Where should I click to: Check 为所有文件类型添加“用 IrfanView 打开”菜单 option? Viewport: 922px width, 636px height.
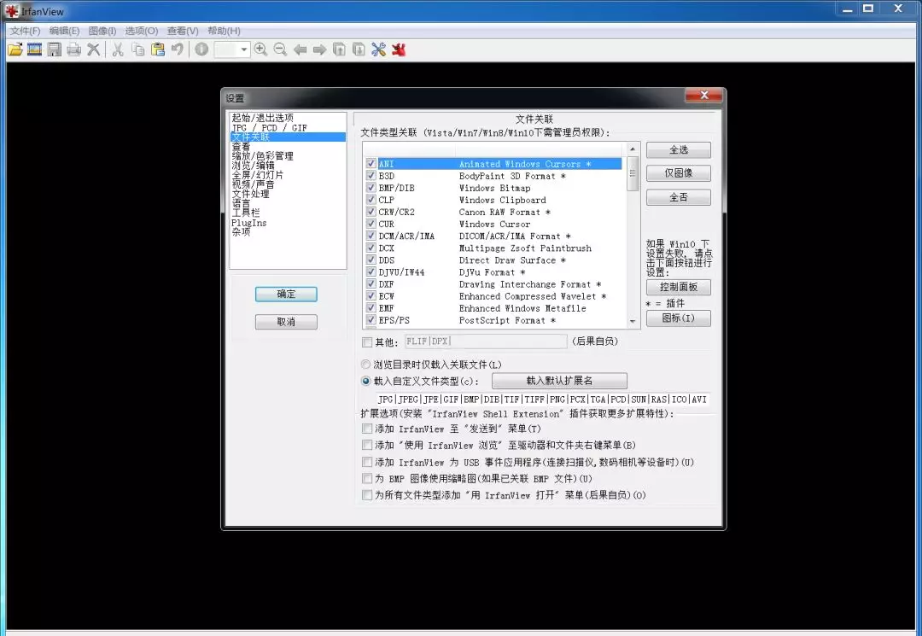[367, 495]
